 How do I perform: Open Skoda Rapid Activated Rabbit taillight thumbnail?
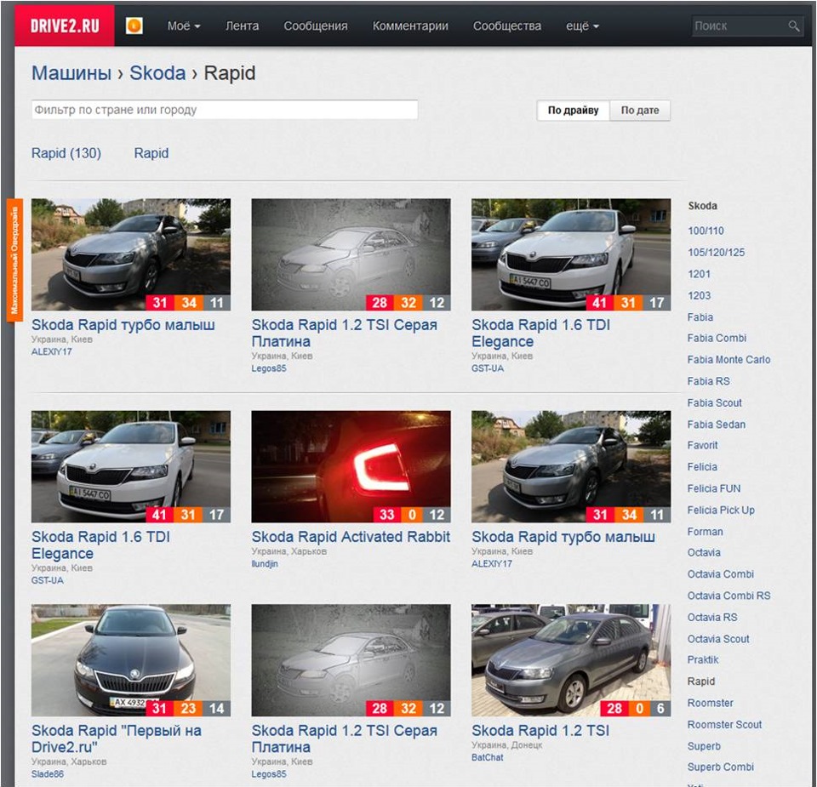pyautogui.click(x=351, y=467)
